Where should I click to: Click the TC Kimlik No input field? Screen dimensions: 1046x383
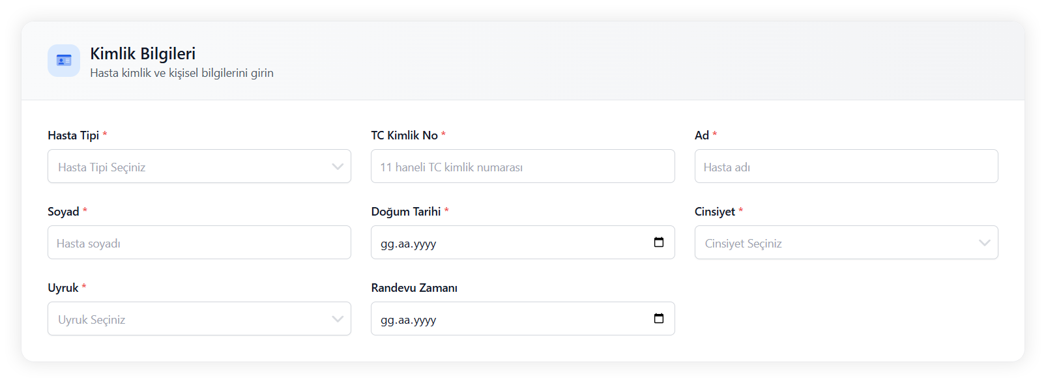(523, 167)
